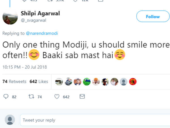Open Shilpi Agarwal's profile picture
The image size is (170, 128).
[10, 18]
